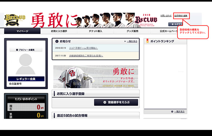Click 一覧を見る in the お知らせ panel
212x136 pixels.
click(131, 41)
